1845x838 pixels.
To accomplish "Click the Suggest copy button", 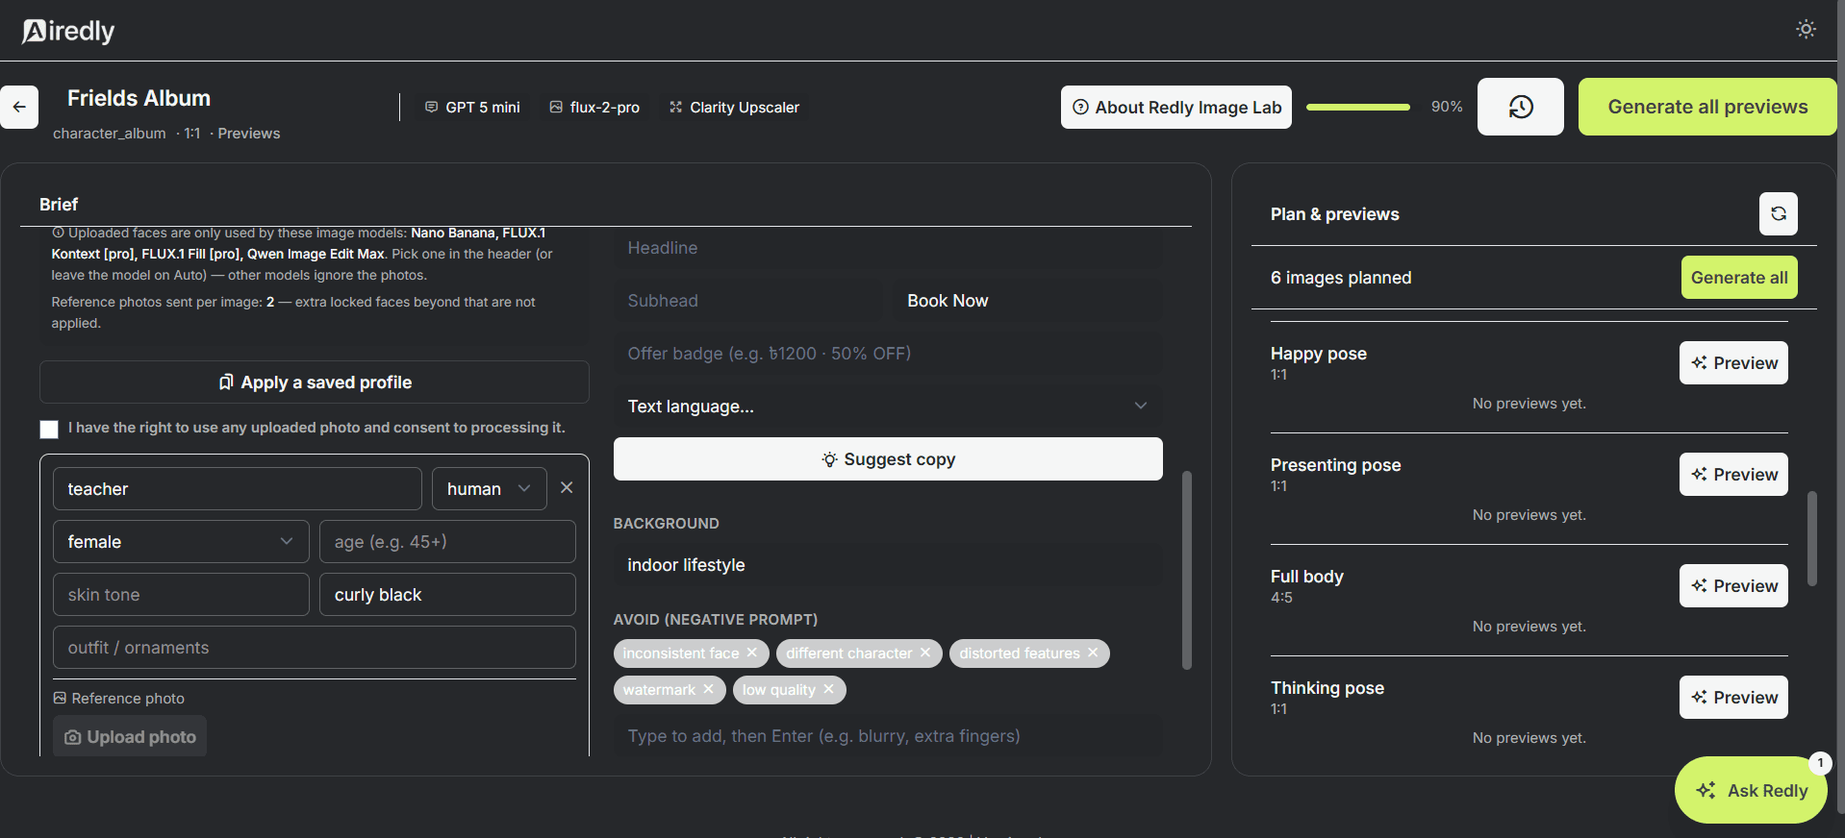I will [888, 458].
